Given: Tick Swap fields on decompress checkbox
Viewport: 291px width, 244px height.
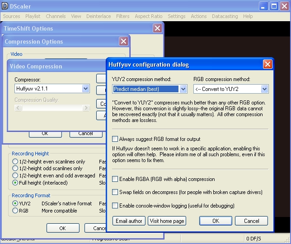Looking at the screenshot, I should 115,192.
